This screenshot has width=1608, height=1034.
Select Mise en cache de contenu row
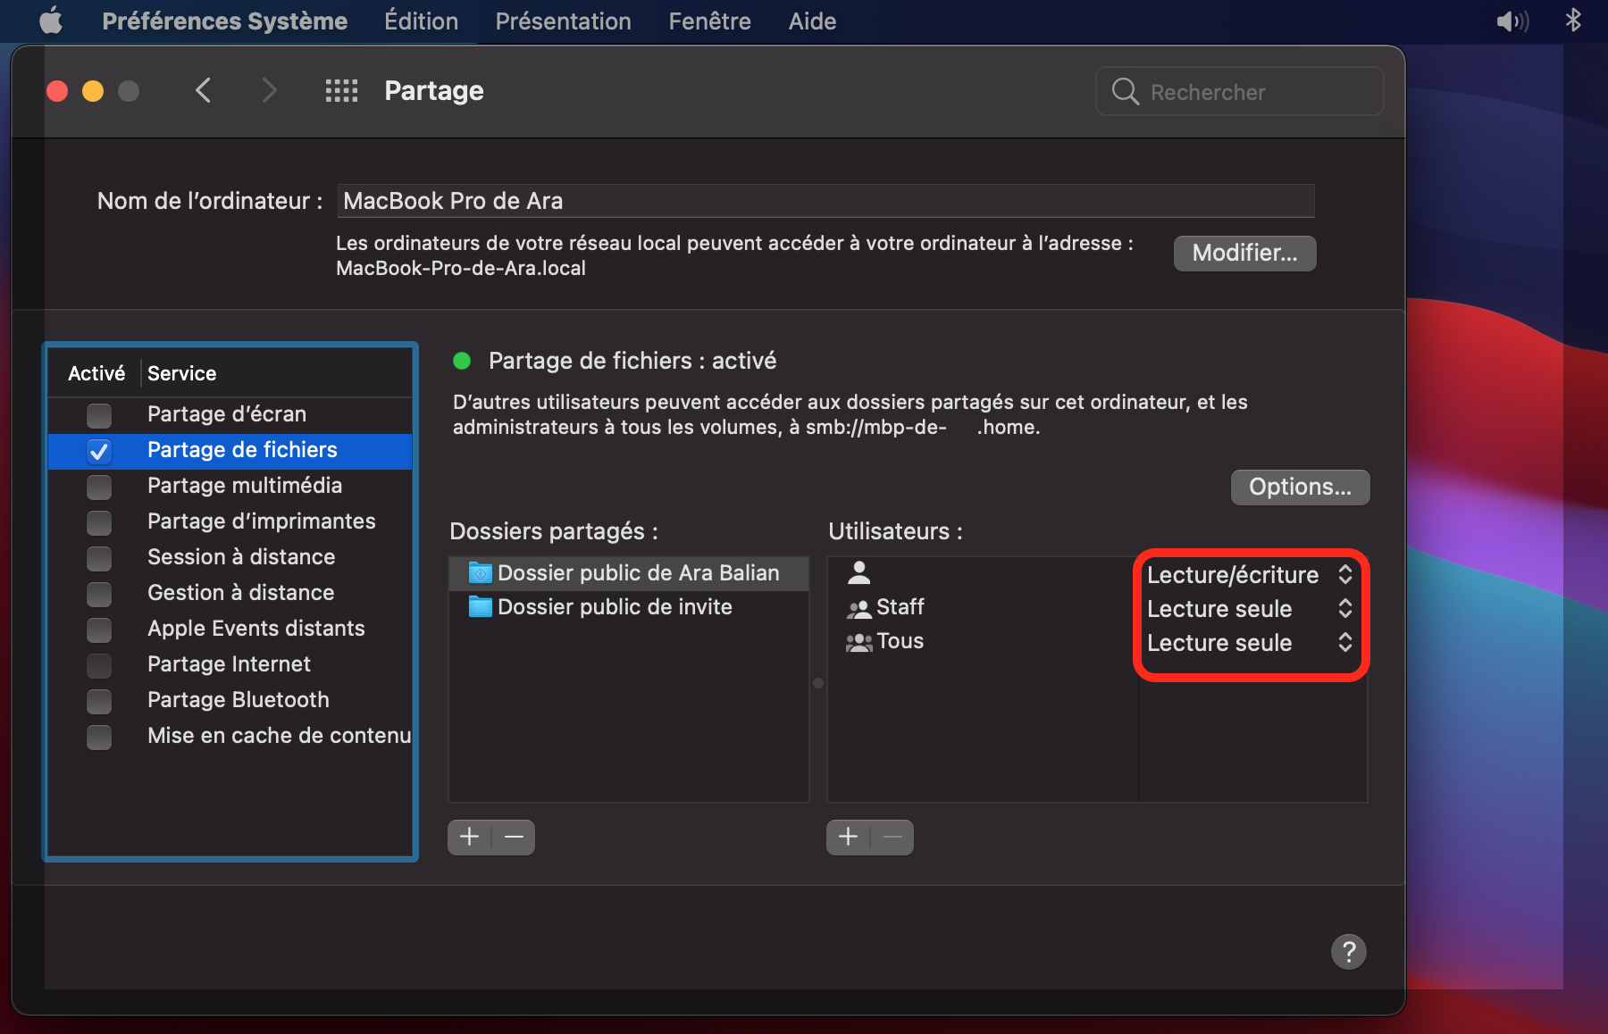[x=230, y=736]
